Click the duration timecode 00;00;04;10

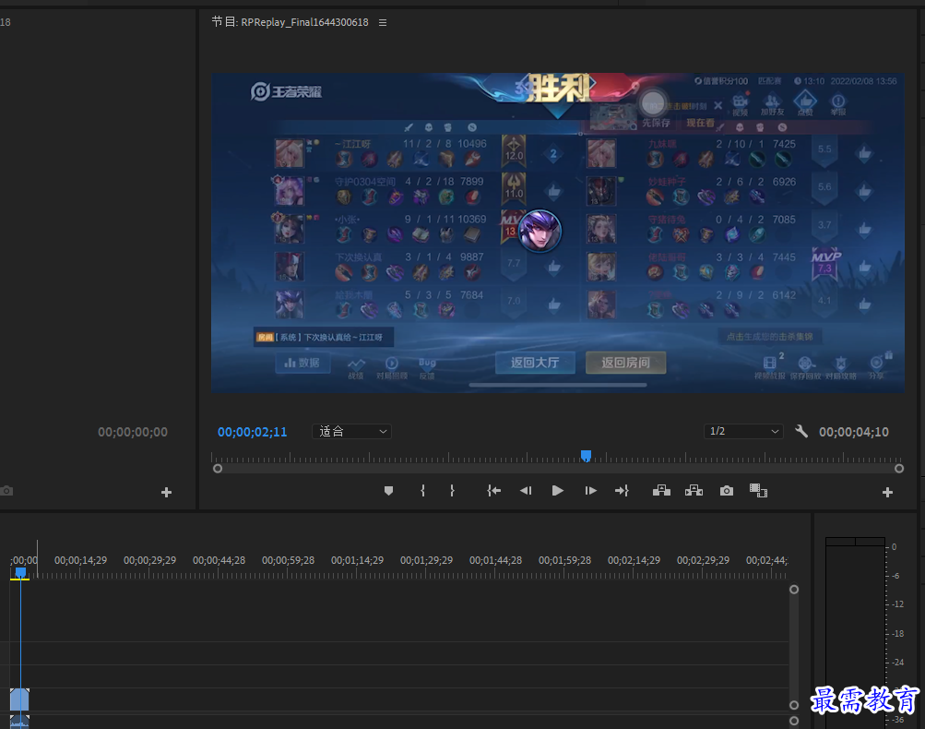[854, 432]
